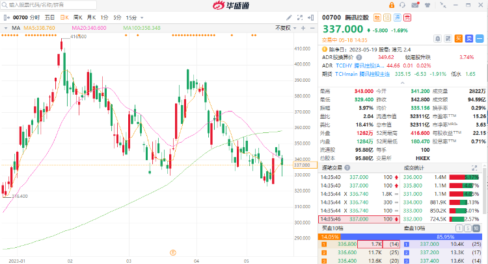488x264 pixels.
Task: Set price alert with bell icon
Action: pyautogui.click(x=438, y=38)
